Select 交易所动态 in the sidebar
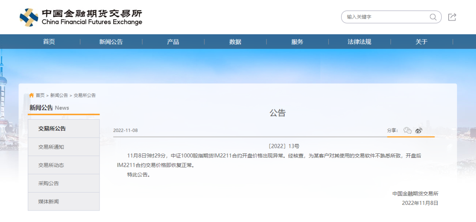Screen dimensions: 476x222 (64, 165)
